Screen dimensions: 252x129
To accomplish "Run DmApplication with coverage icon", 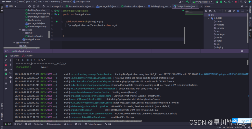I will click(225, 2).
